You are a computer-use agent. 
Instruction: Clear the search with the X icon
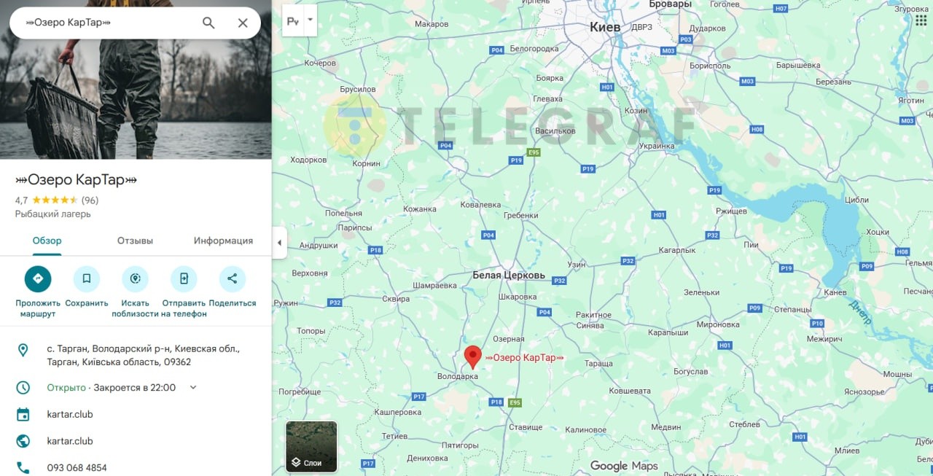[x=243, y=23]
